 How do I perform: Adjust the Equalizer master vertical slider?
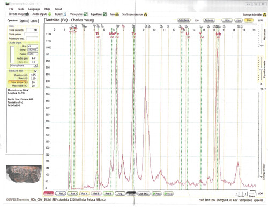click(262, 69)
